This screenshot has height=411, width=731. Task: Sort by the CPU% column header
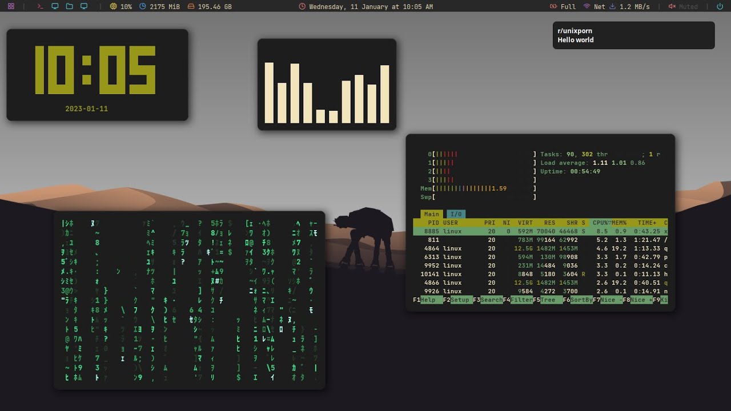(601, 223)
